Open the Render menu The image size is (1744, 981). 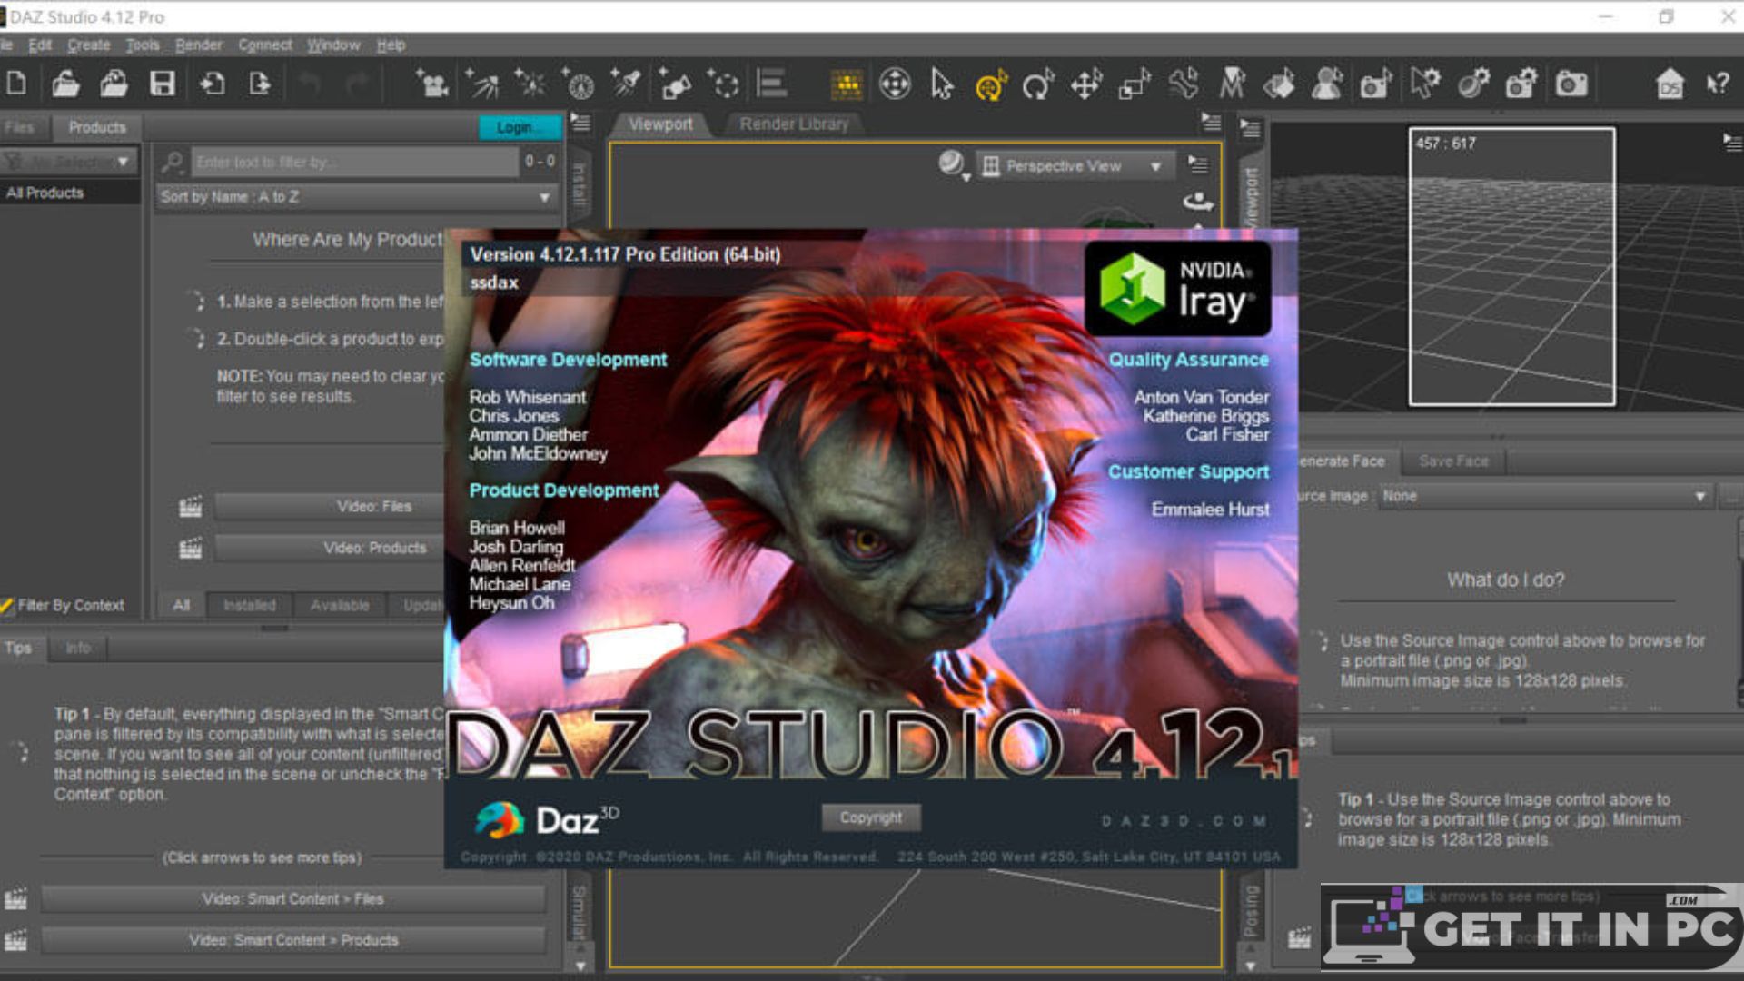(x=198, y=45)
